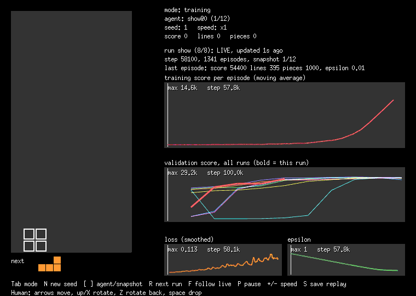This screenshot has width=416, height=296.
Task: Click the 'R next run' shortcut hint
Action: click(165, 284)
